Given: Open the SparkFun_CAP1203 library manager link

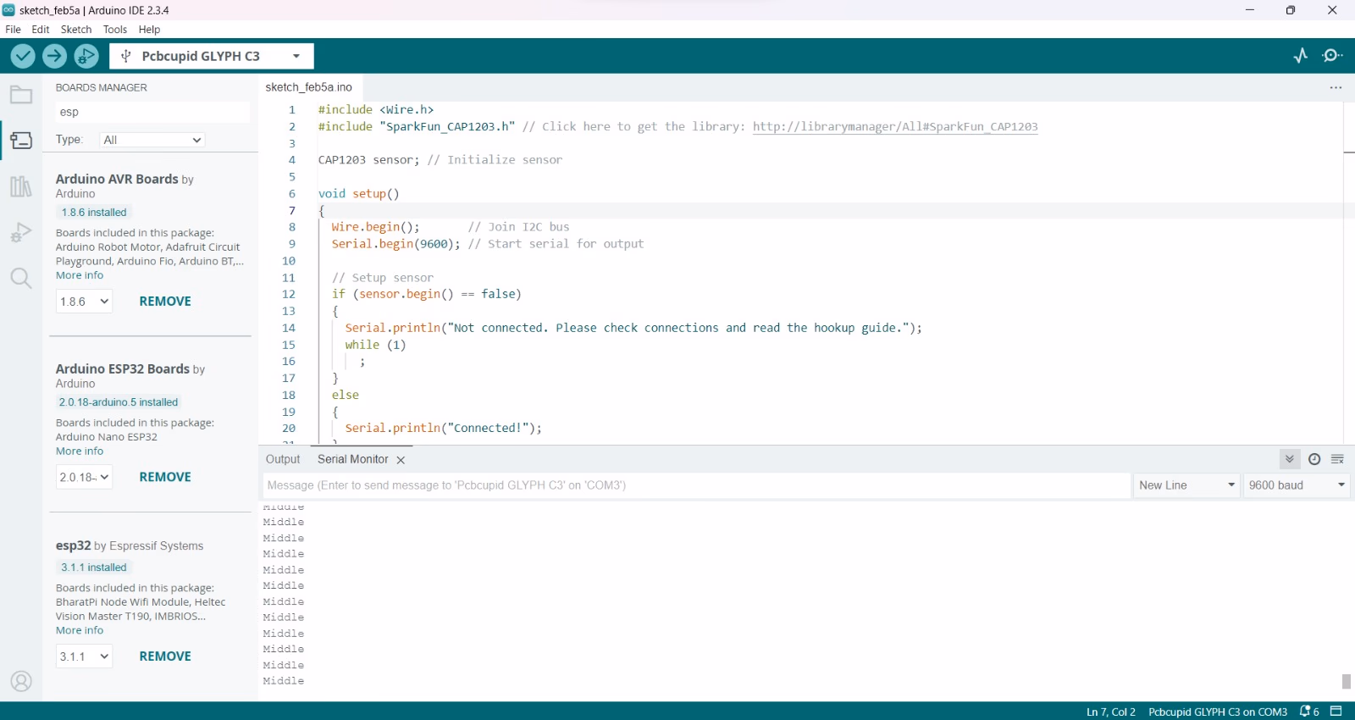Looking at the screenshot, I should point(894,127).
